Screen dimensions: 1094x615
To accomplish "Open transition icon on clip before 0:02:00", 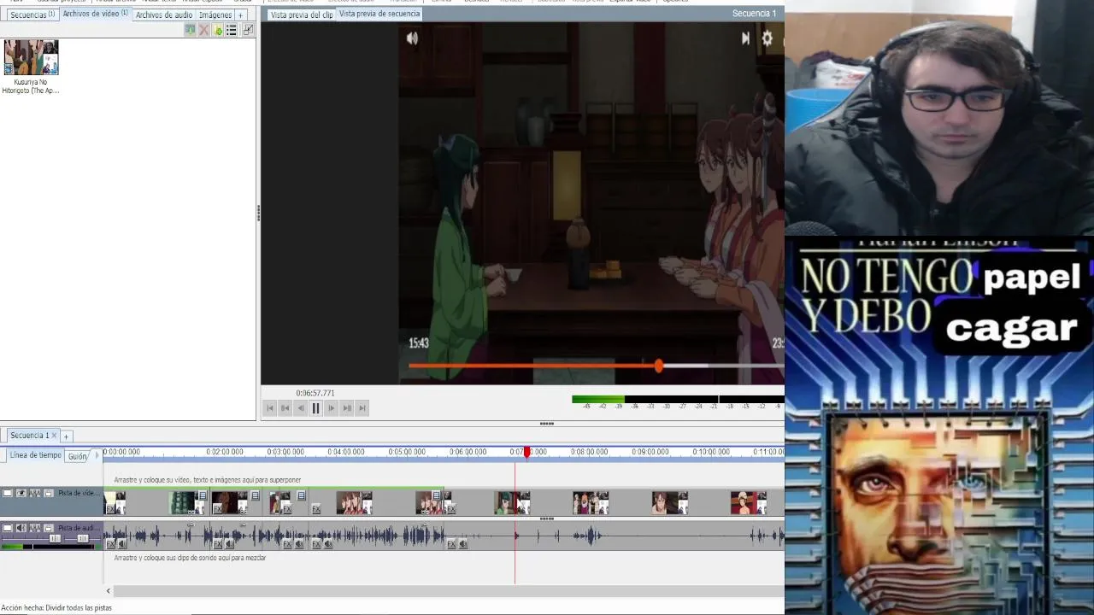I will (203, 495).
